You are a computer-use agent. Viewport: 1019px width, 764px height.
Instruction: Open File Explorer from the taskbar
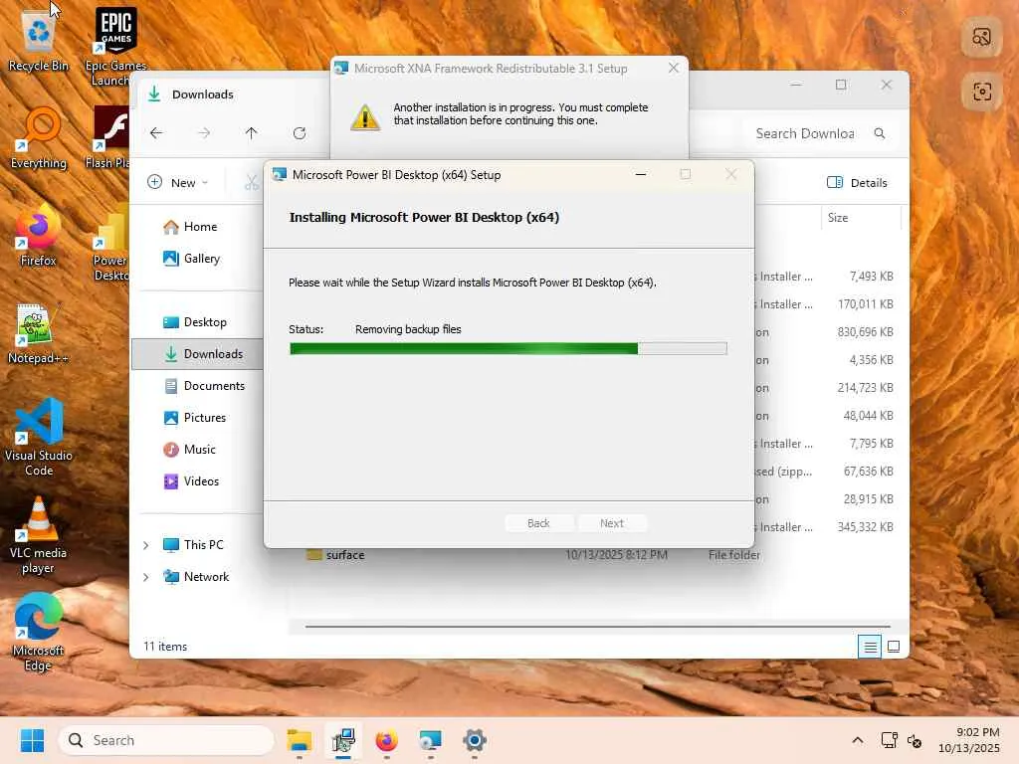[299, 740]
